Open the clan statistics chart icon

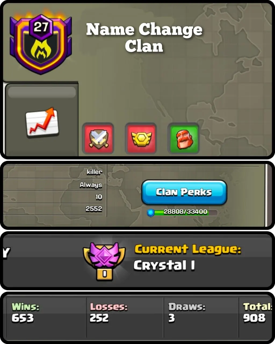42,123
